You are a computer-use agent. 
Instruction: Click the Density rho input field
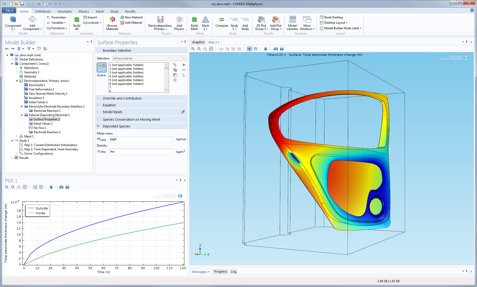141,152
